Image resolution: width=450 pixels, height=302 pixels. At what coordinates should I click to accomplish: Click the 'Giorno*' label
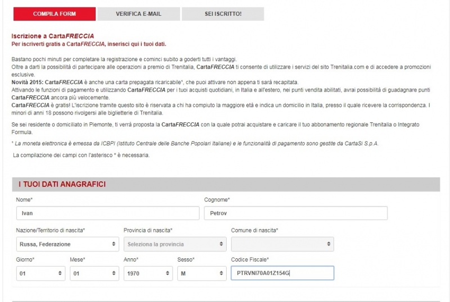tap(25, 259)
